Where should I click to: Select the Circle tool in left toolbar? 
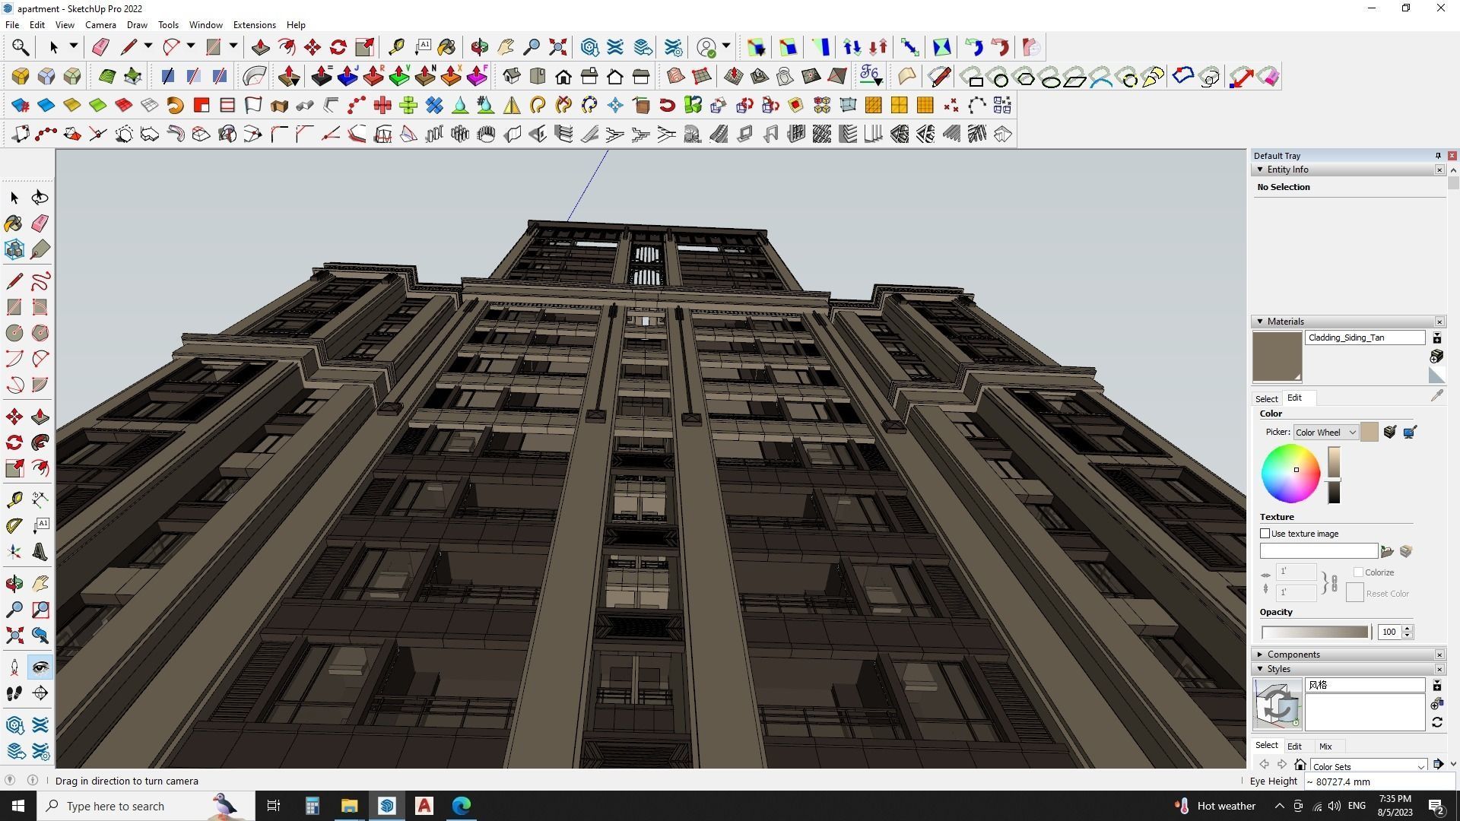click(14, 333)
